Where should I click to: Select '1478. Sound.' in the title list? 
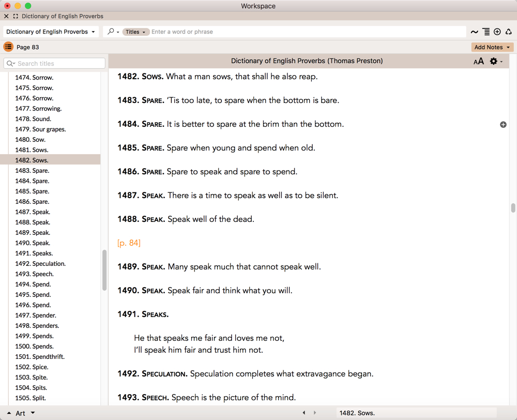tap(33, 119)
